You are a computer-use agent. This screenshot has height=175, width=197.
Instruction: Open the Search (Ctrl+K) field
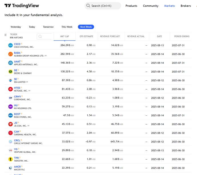point(103,6)
